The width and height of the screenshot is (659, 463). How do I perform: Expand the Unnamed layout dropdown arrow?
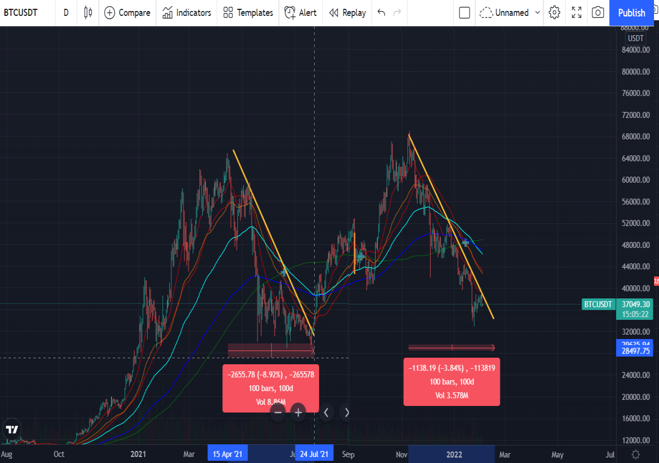click(538, 12)
